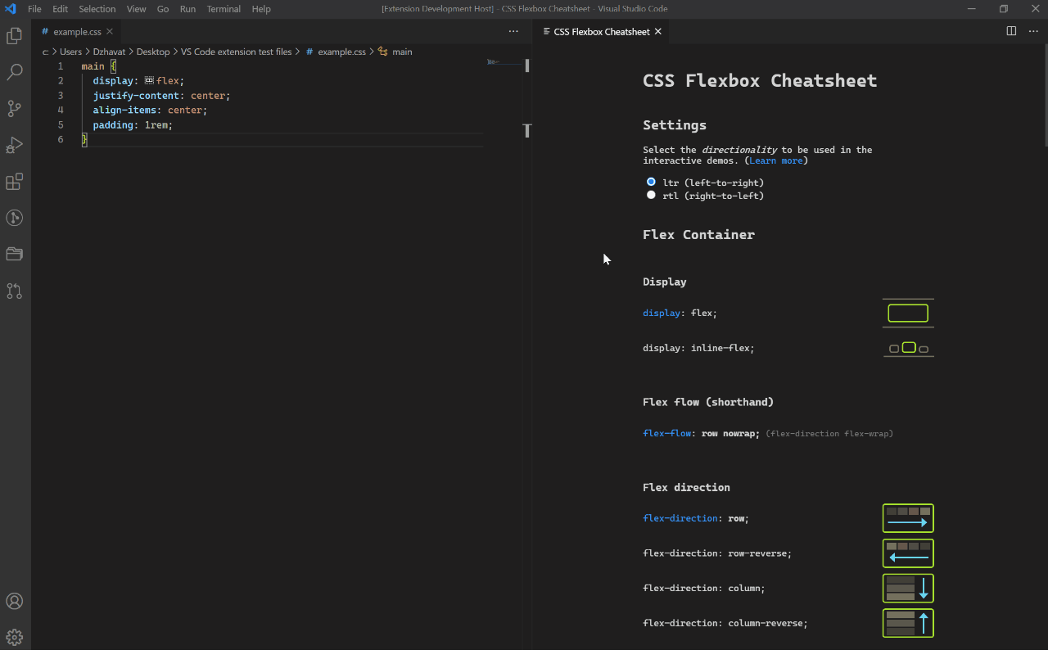Screen dimensions: 1048x650
Task: Open the Extensions view icon
Action: tap(14, 181)
